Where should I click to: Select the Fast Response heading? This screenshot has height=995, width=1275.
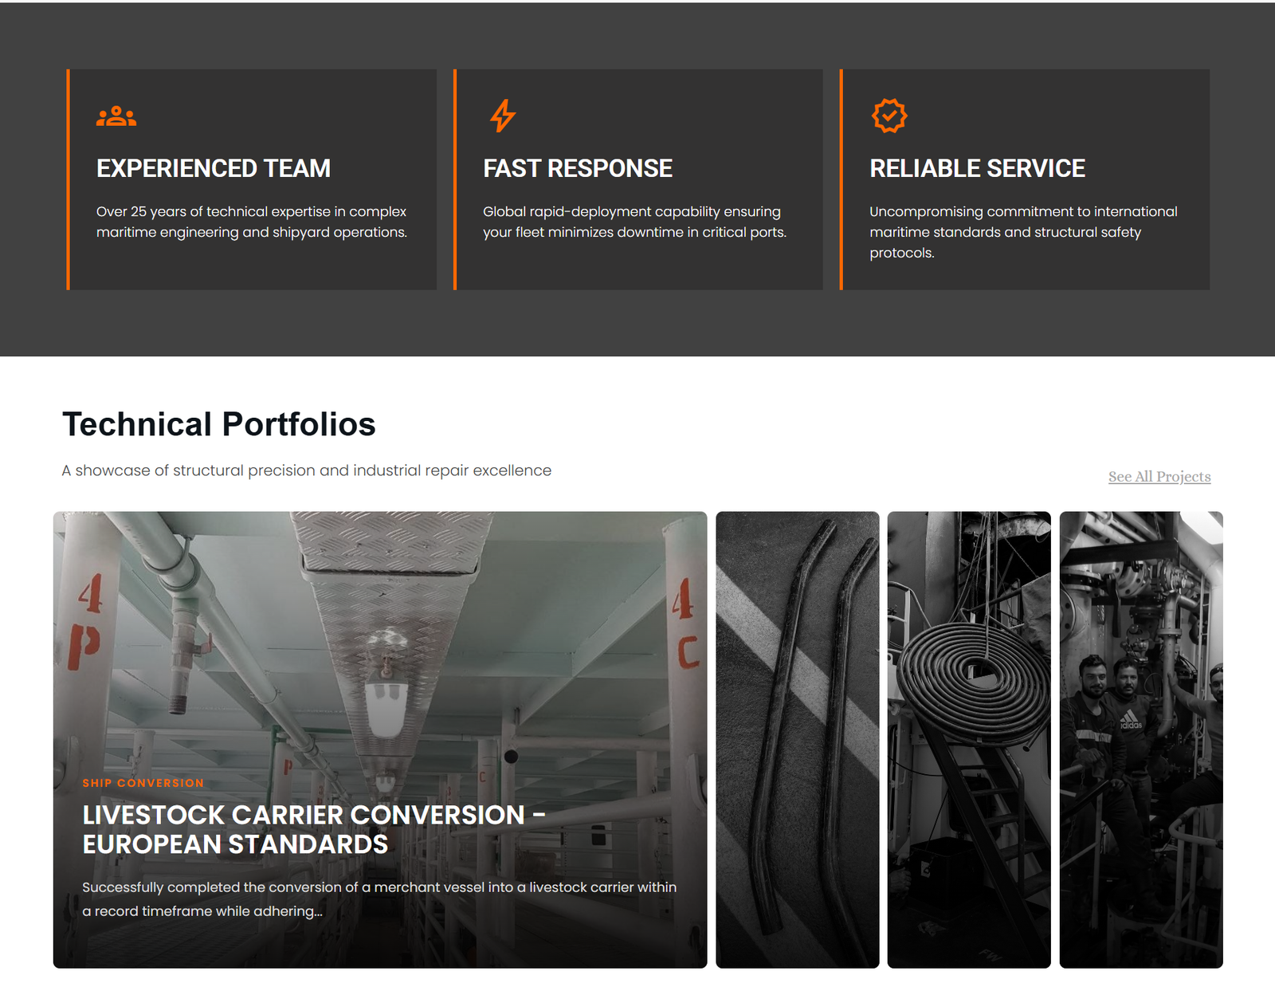pos(578,168)
